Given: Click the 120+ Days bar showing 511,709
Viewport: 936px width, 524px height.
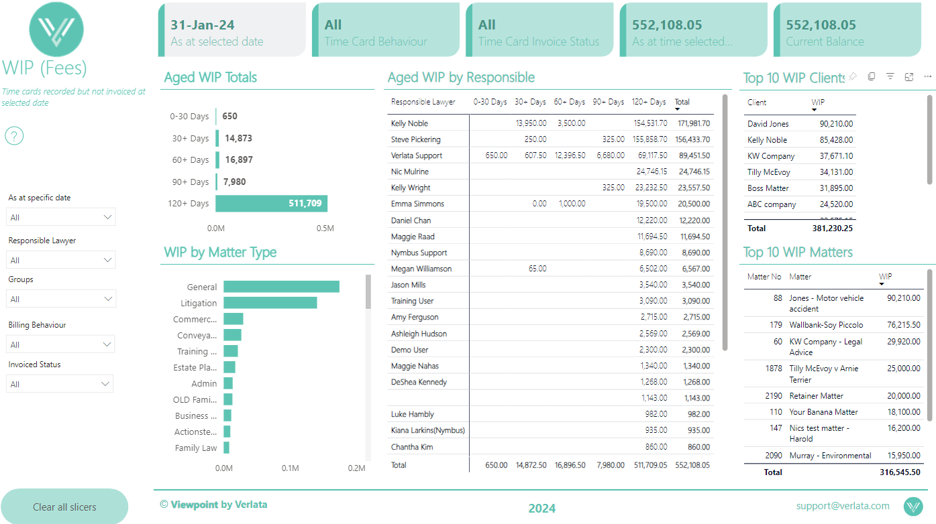Looking at the screenshot, I should pos(271,204).
